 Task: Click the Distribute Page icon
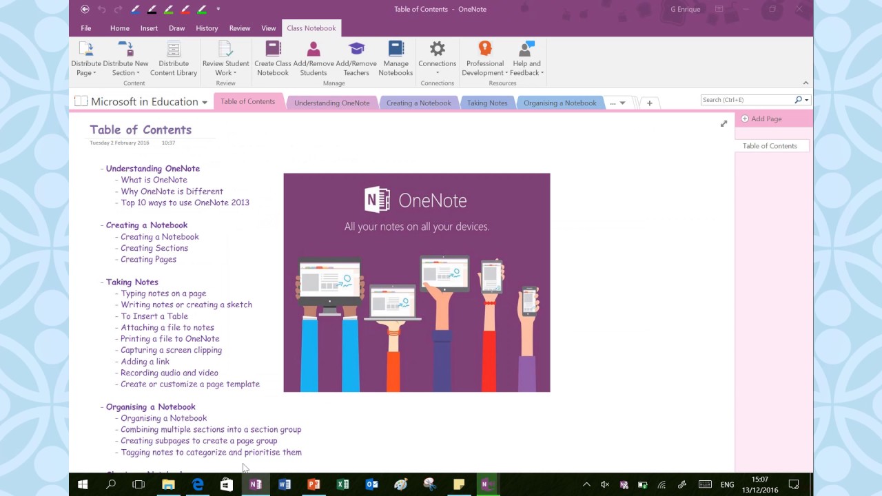pos(86,49)
